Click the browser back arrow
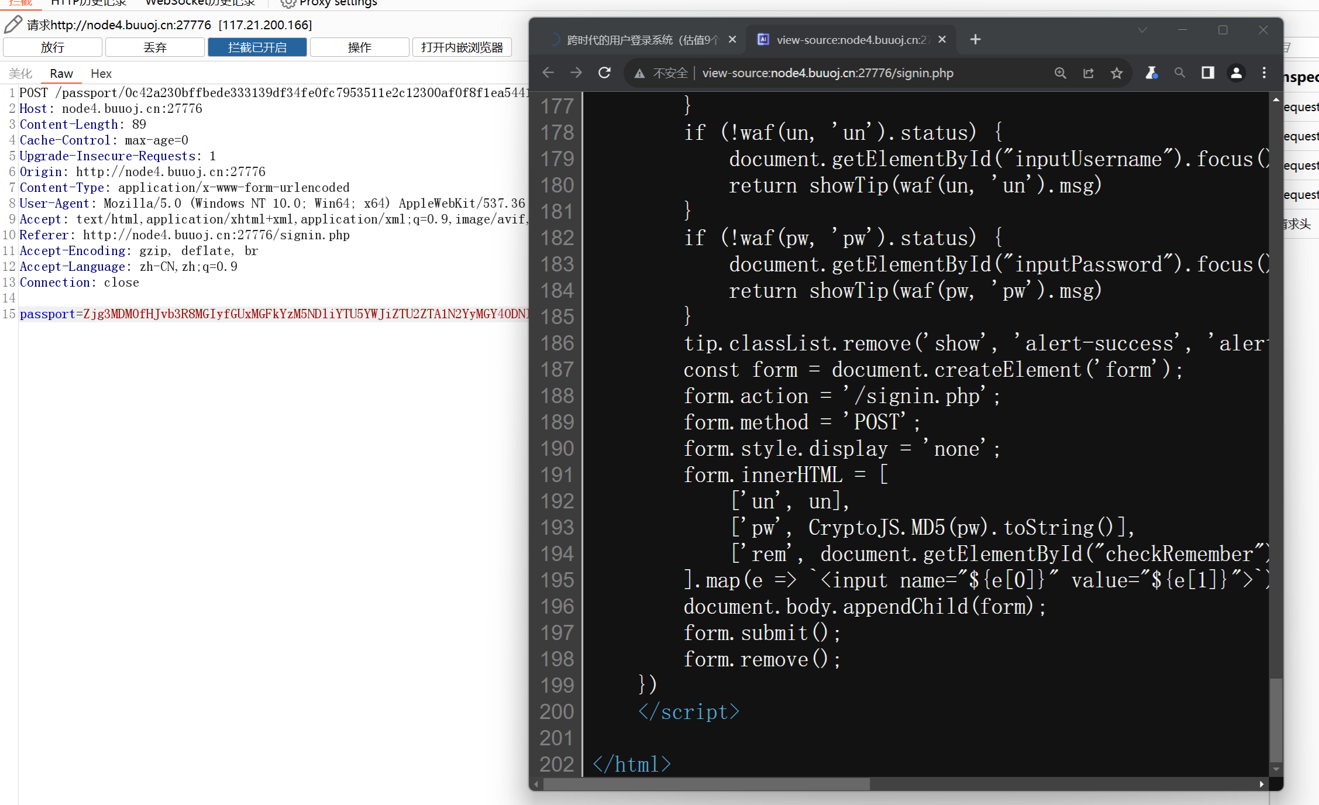 (x=548, y=73)
